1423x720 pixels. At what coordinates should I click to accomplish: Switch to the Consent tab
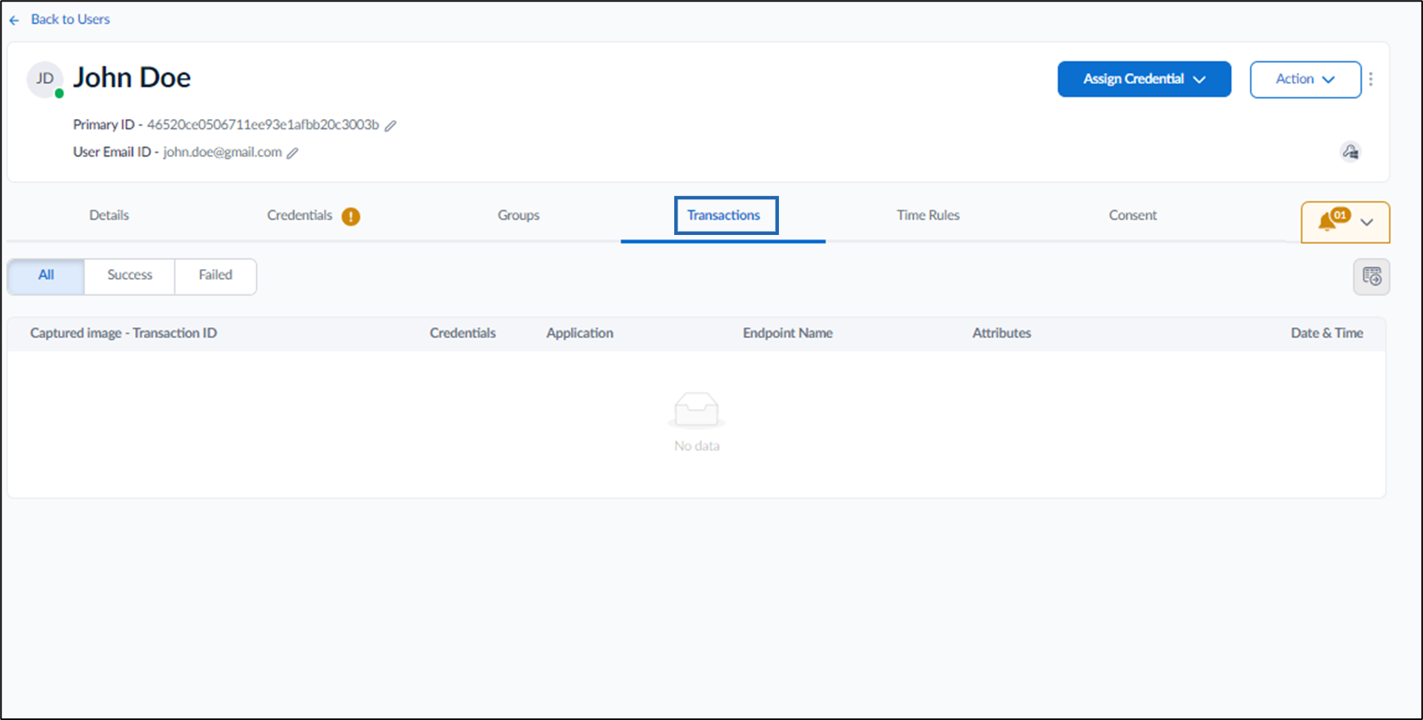(1132, 215)
